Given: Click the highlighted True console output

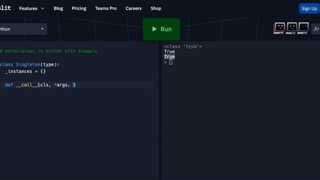Looking at the screenshot, I should (x=169, y=56).
